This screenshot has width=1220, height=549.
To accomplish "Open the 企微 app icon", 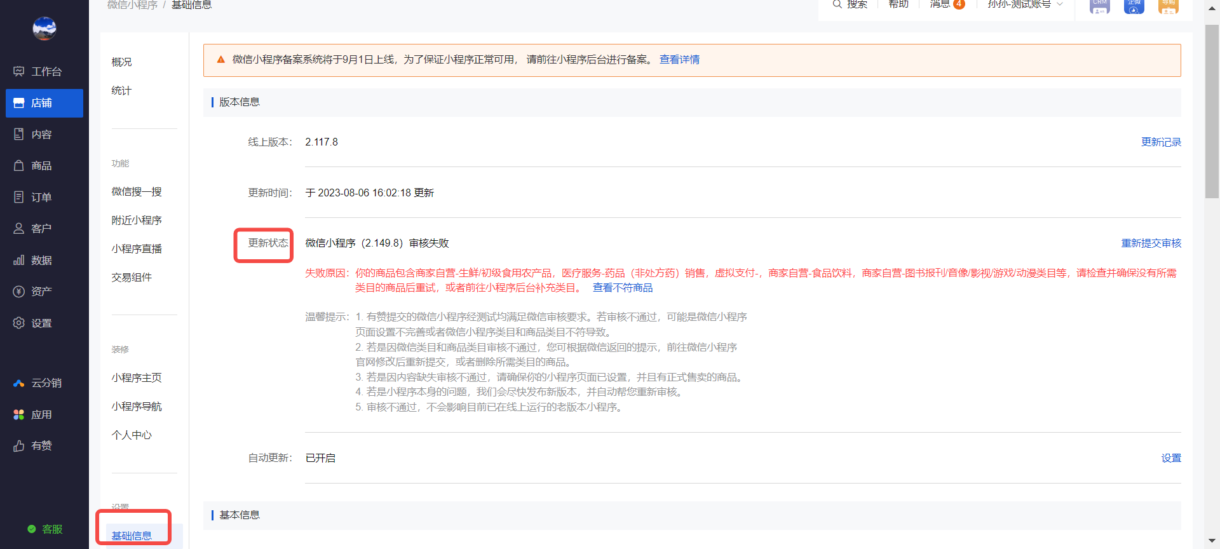I will (x=1134, y=6).
